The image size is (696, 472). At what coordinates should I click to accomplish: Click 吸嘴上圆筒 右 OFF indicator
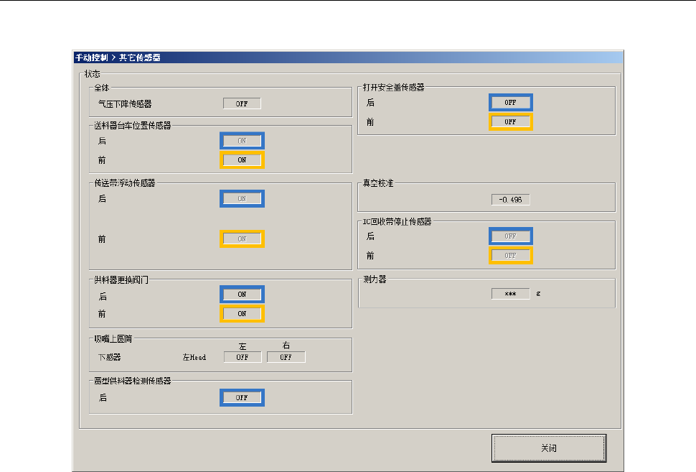[x=286, y=357]
